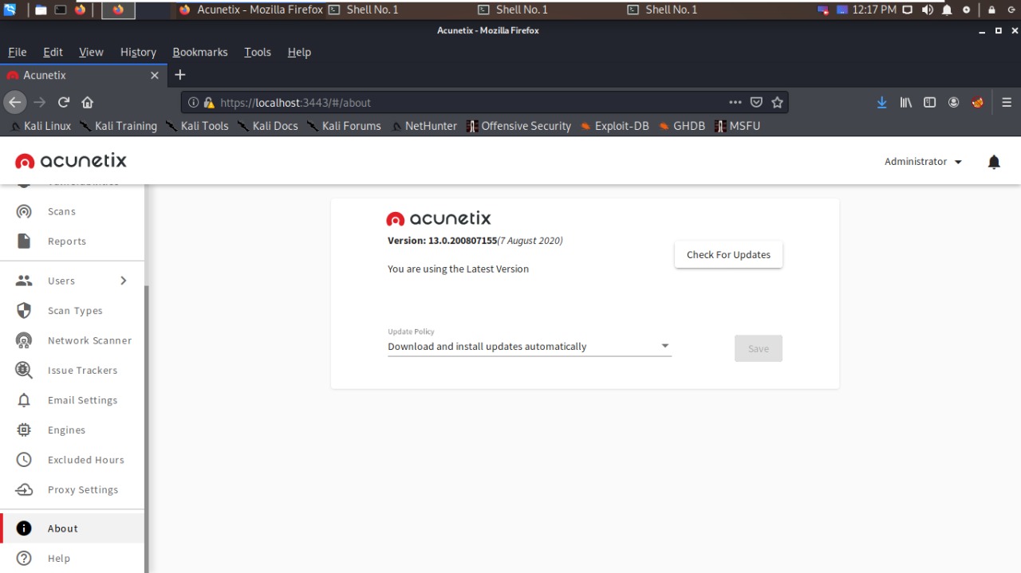
Task: Open the Edit menu
Action: click(x=53, y=52)
